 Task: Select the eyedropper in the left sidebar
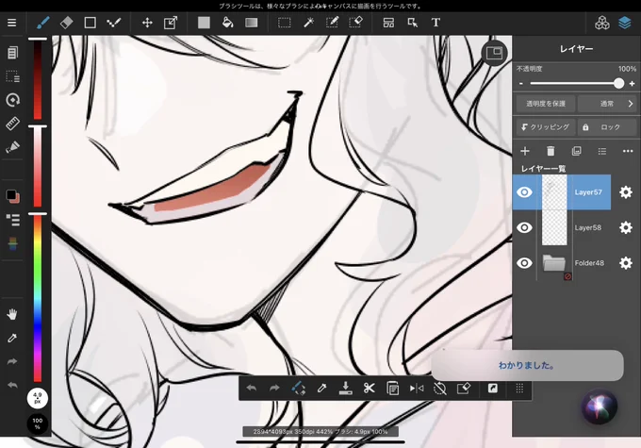pyautogui.click(x=12, y=338)
